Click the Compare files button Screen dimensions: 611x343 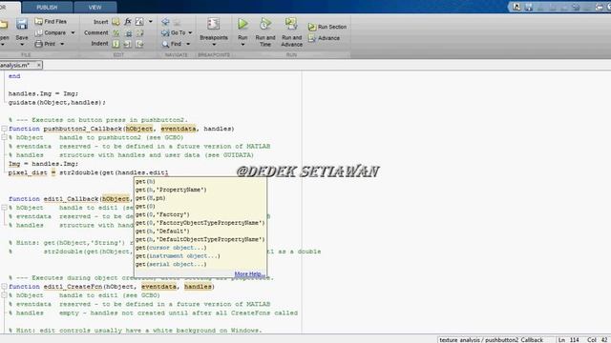pos(51,32)
